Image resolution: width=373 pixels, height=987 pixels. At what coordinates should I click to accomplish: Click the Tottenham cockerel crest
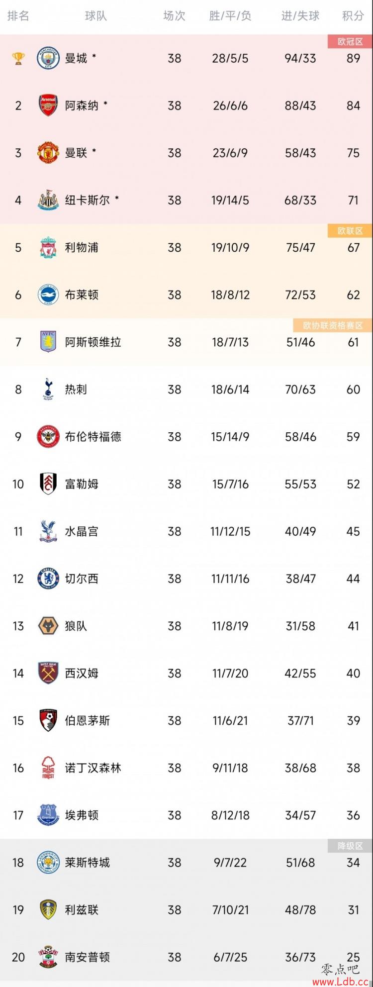tap(48, 389)
